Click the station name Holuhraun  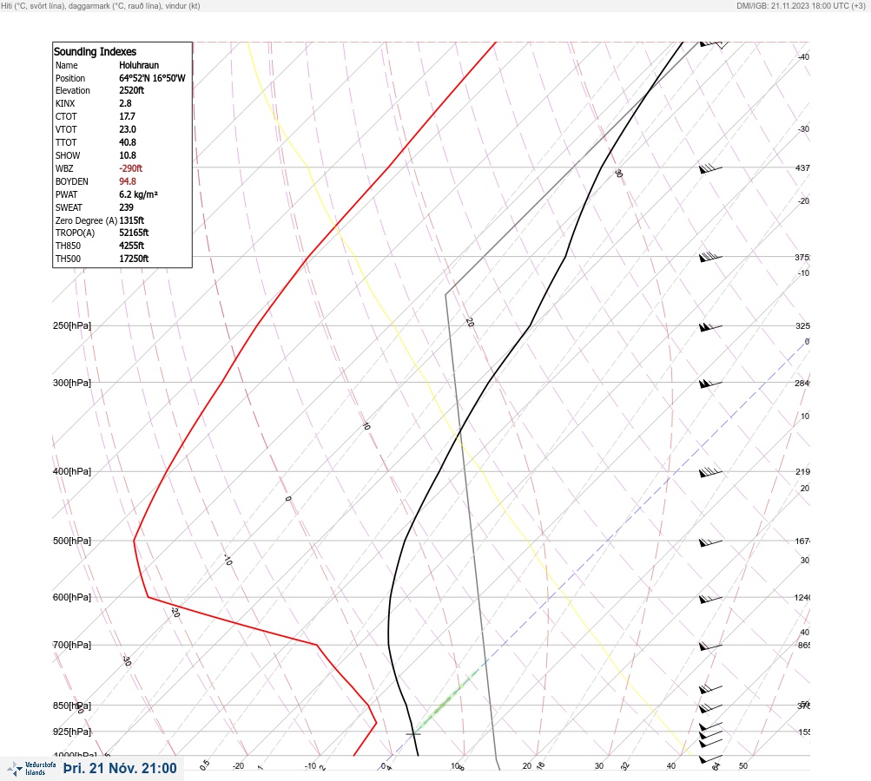coord(139,65)
